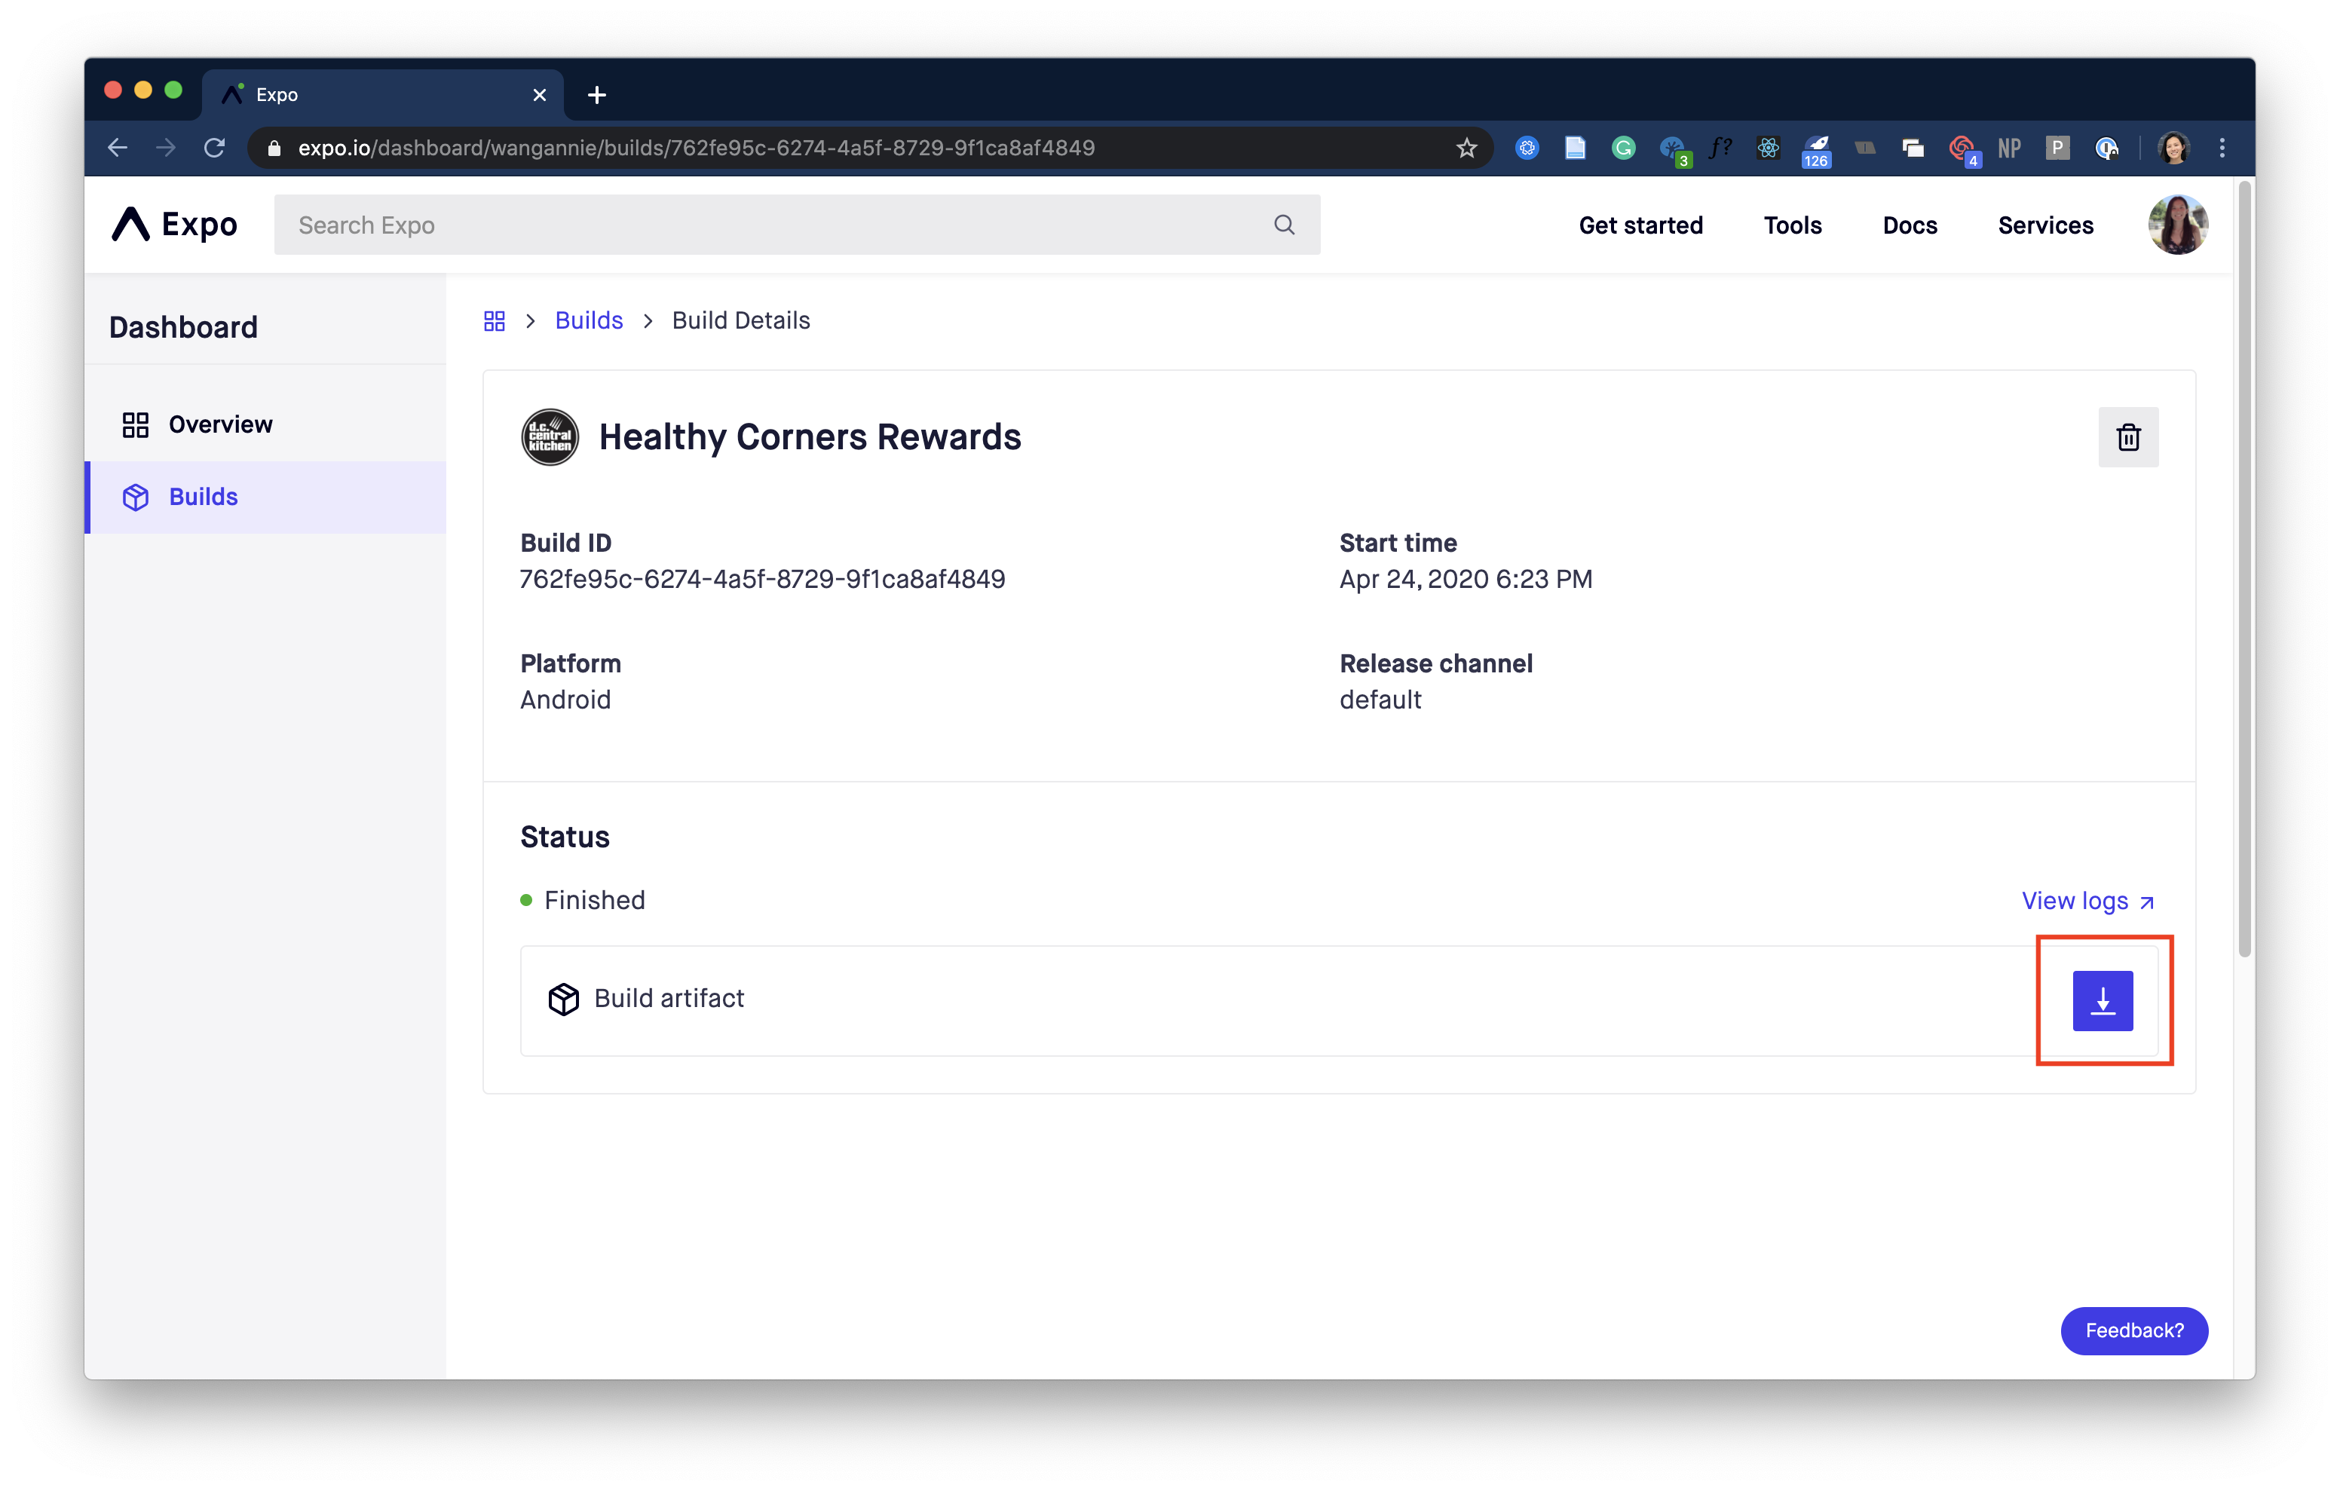This screenshot has height=1491, width=2340.
Task: Click the P extension icon
Action: 2057,148
